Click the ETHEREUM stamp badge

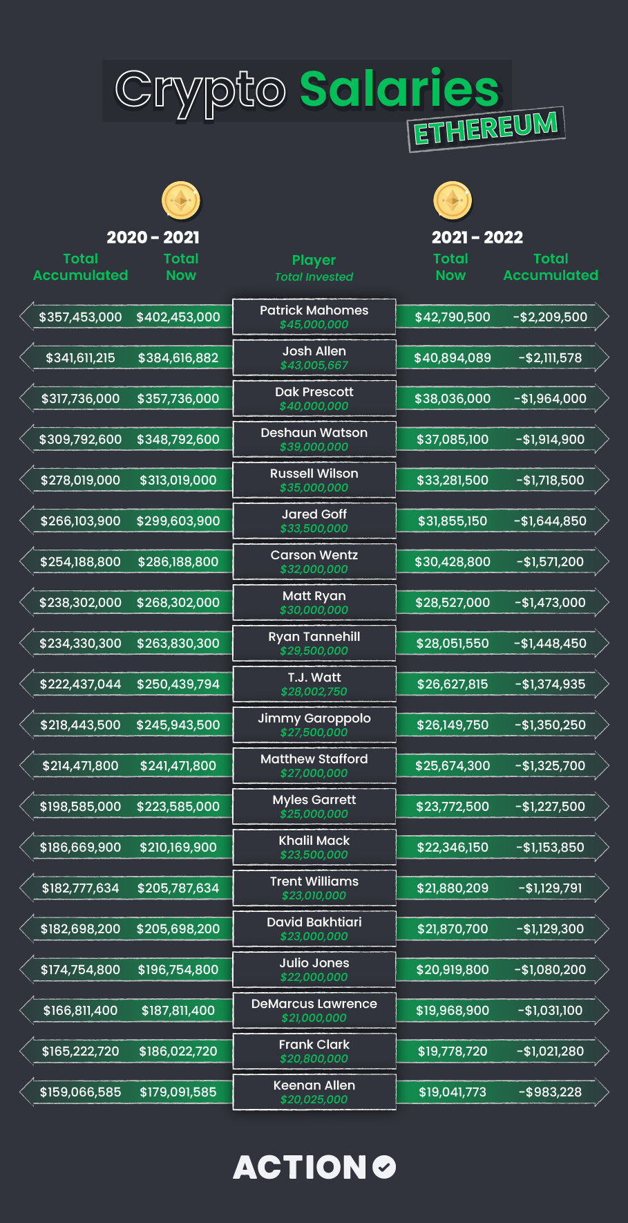pos(486,129)
